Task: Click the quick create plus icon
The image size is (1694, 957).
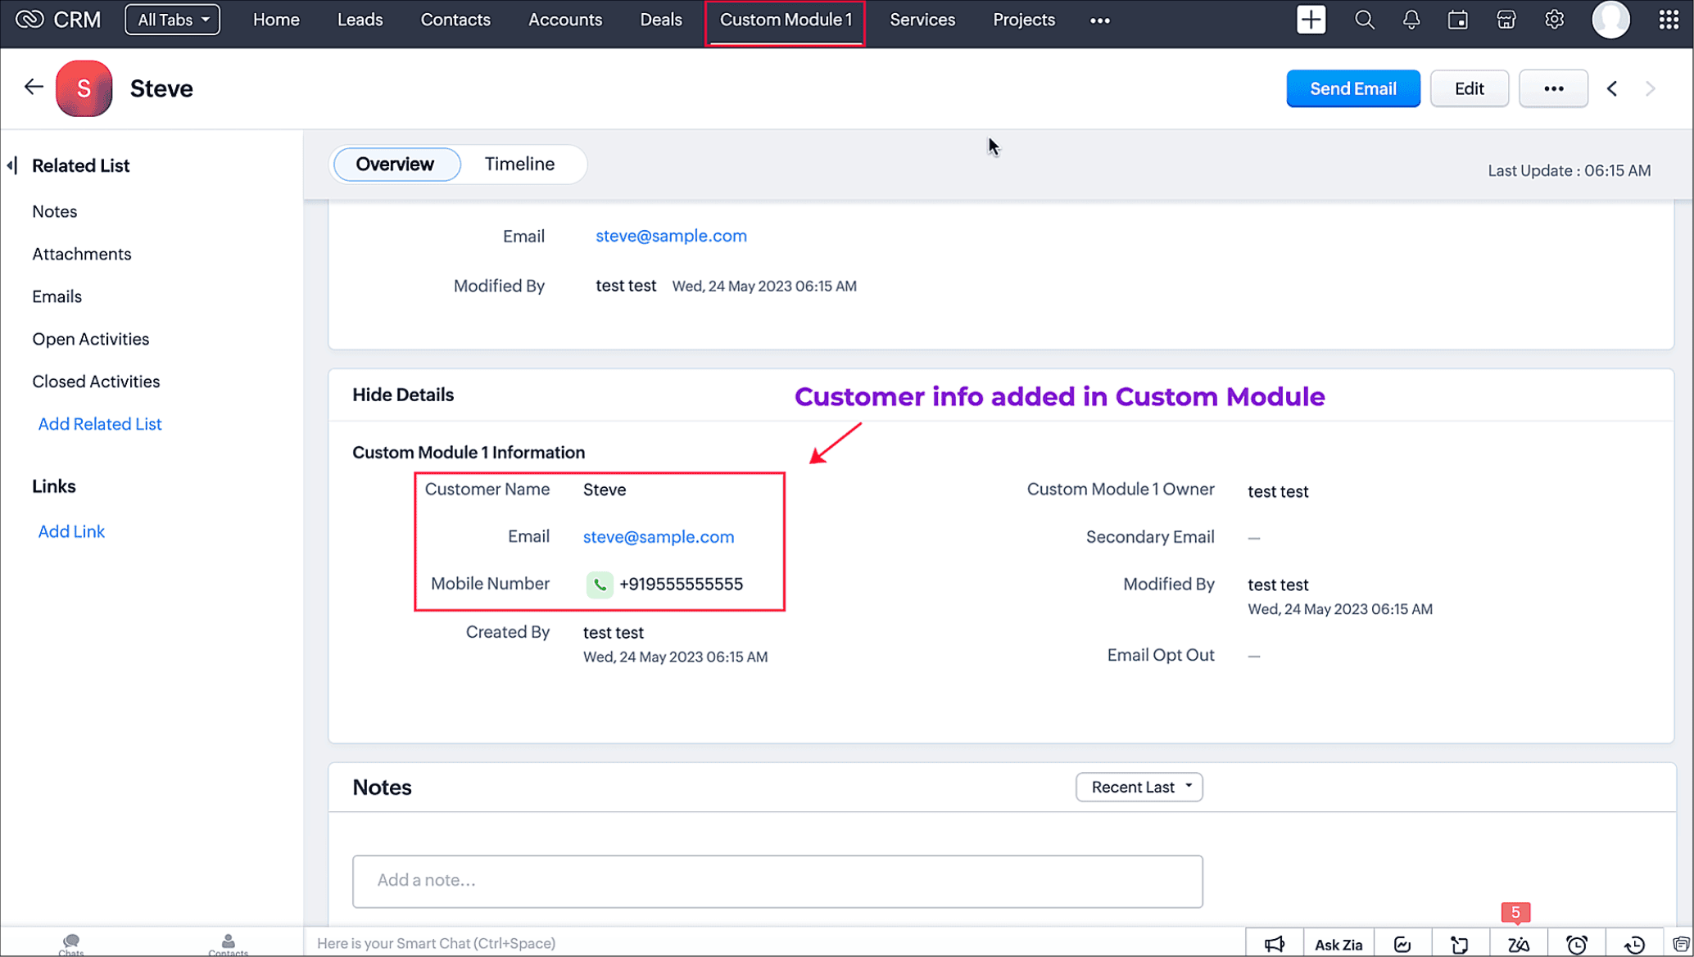Action: [x=1311, y=20]
